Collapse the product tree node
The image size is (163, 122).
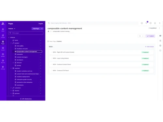coord(11,43)
